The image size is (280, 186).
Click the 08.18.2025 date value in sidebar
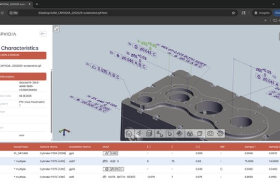(25, 96)
